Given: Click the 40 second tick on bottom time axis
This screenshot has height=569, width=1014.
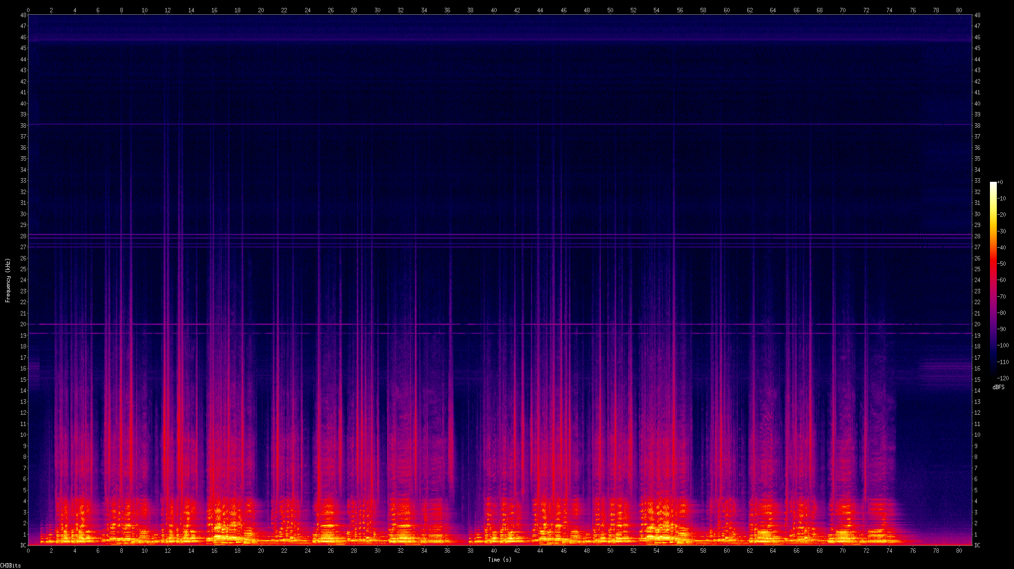Looking at the screenshot, I should (494, 551).
